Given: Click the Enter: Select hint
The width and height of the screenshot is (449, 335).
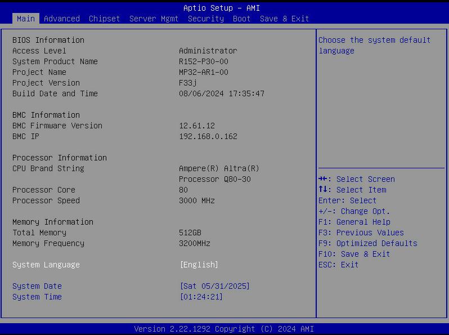Looking at the screenshot, I should [x=347, y=200].
